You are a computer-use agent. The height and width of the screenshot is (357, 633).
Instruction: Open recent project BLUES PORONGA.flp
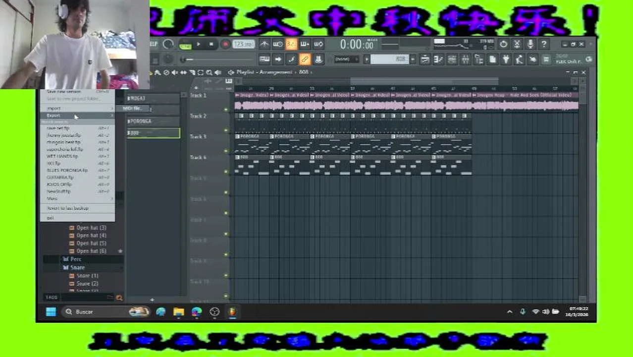[x=77, y=170]
